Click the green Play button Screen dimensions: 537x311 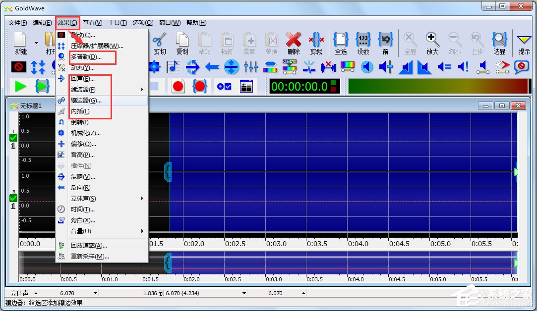[x=20, y=86]
